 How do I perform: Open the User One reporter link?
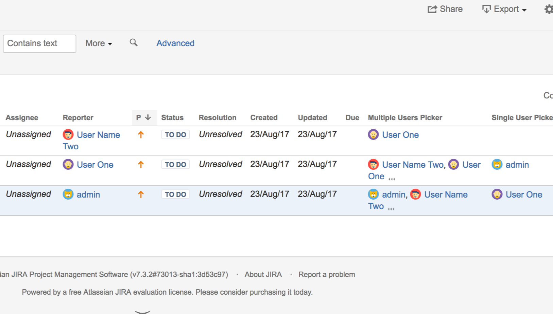pyautogui.click(x=95, y=165)
